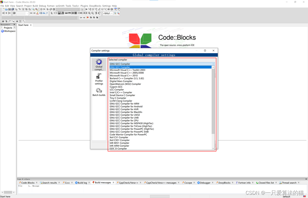This screenshot has height=198, width=308.
Task: Close the Build messages tab
Action: 113,183
